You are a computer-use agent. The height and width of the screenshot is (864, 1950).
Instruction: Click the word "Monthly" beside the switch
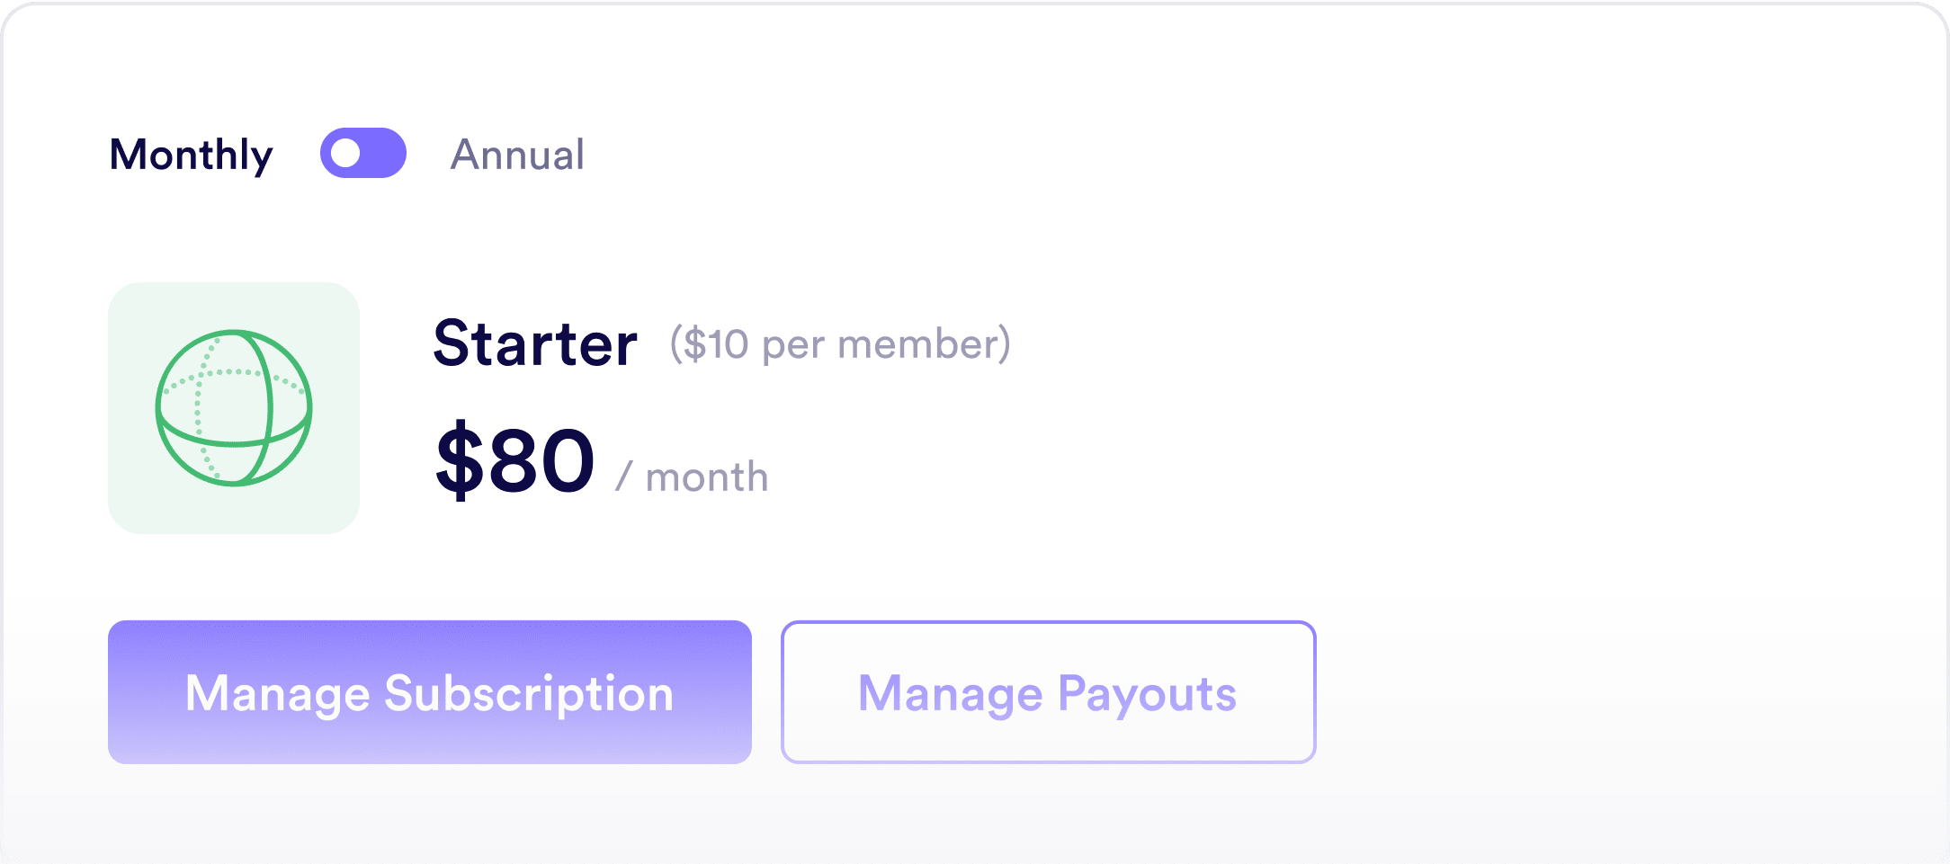point(191,155)
